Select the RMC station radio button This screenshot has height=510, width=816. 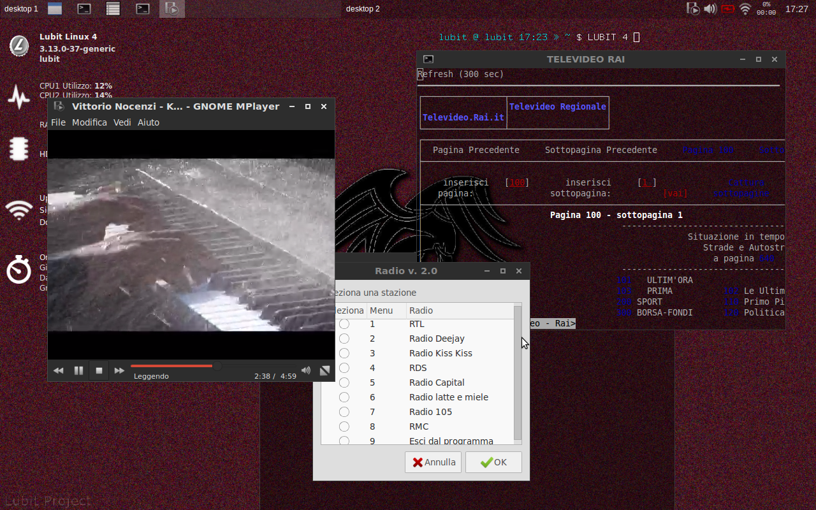click(344, 426)
